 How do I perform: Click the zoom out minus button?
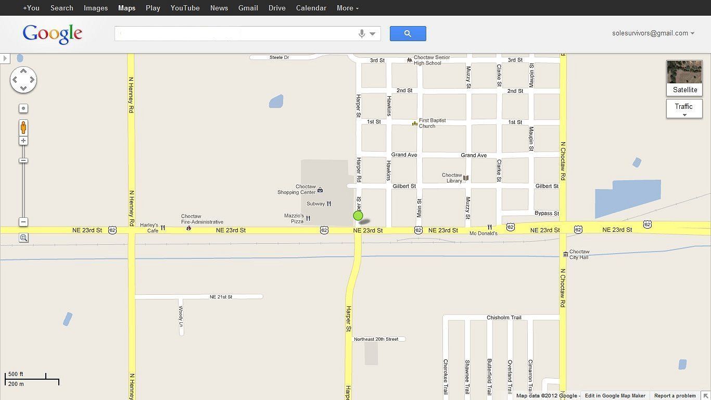click(23, 222)
